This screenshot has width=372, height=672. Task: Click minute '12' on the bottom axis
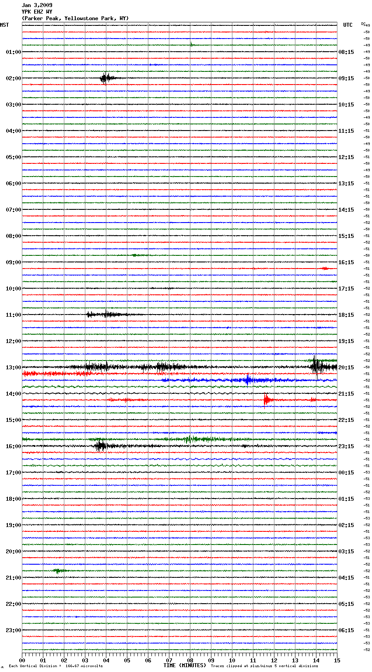click(274, 660)
